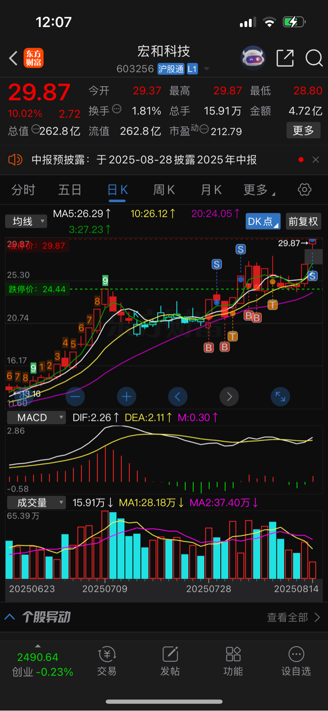Share the stock page via export icon

click(285, 58)
